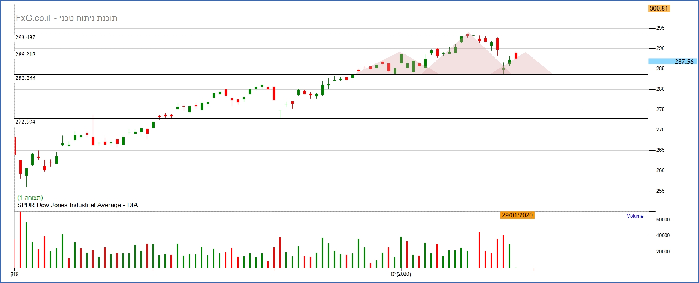
Task: Select the orange 29/01/2020 date marker
Action: click(x=517, y=215)
